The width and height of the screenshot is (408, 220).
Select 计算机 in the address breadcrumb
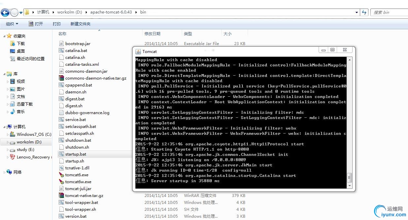[43, 12]
